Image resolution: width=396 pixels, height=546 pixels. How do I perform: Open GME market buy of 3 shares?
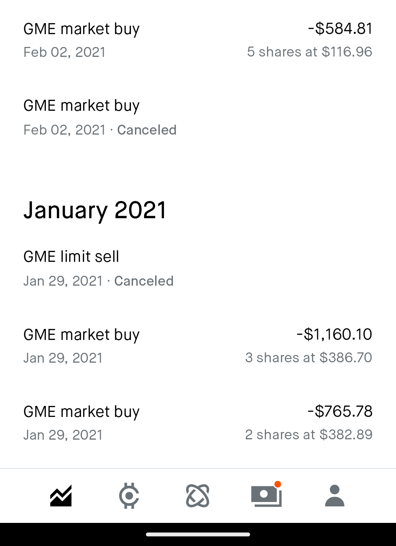[198, 346]
